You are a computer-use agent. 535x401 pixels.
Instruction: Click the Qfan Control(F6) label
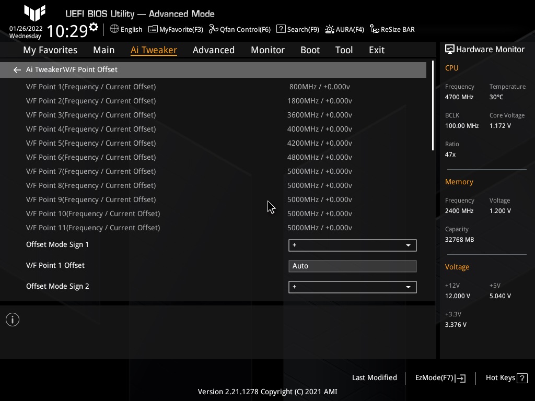[246, 29]
